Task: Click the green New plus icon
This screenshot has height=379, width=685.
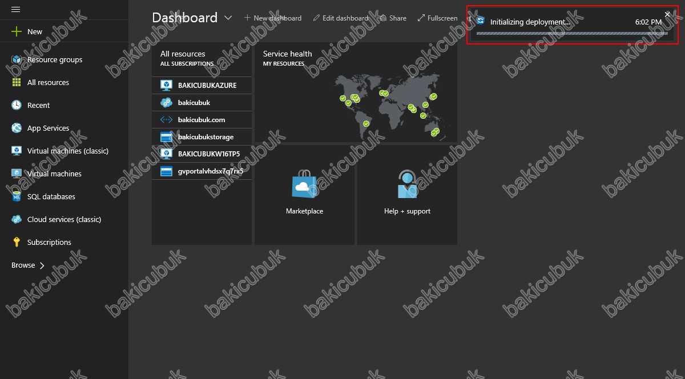Action: click(17, 32)
